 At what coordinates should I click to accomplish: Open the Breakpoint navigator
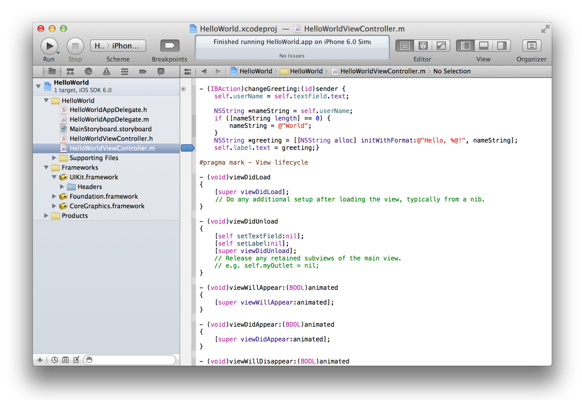click(142, 71)
